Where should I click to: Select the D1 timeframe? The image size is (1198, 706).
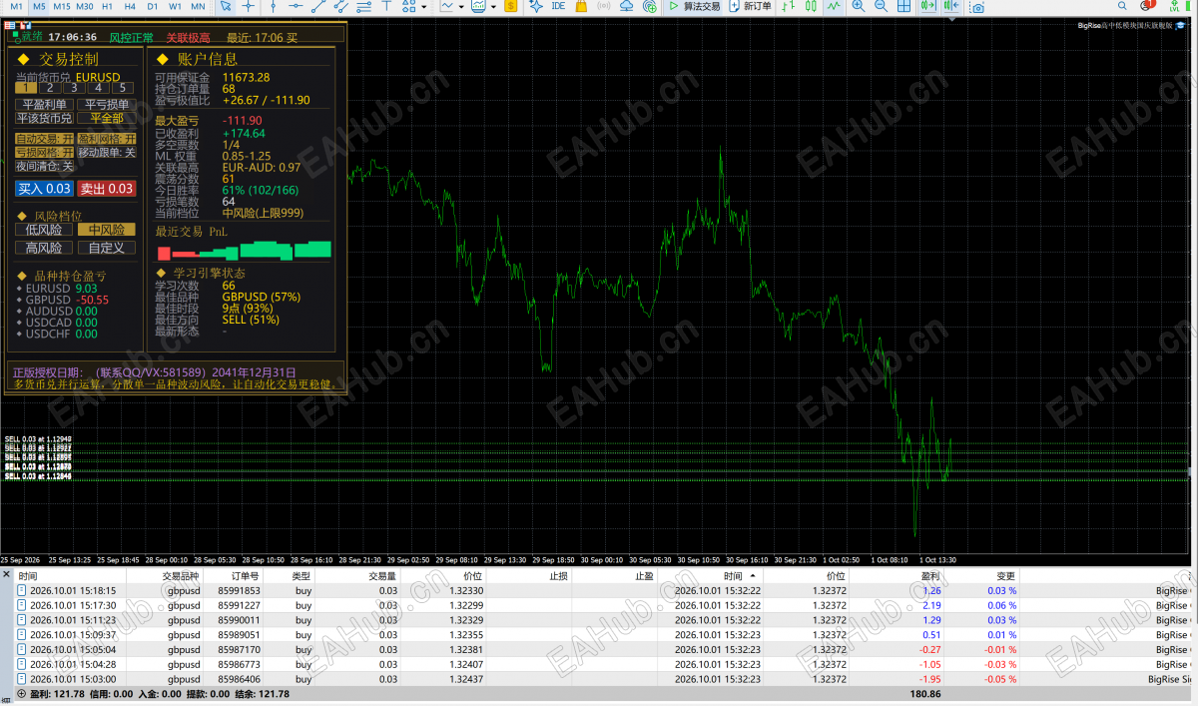152,6
